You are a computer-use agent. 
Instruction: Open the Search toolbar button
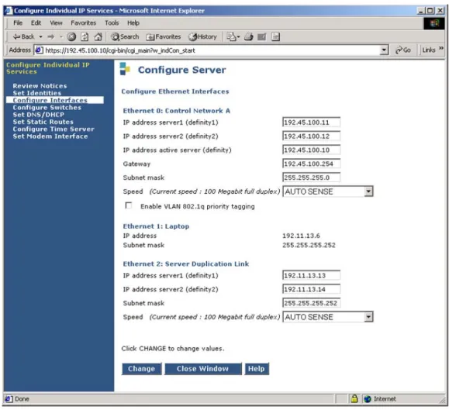[125, 36]
